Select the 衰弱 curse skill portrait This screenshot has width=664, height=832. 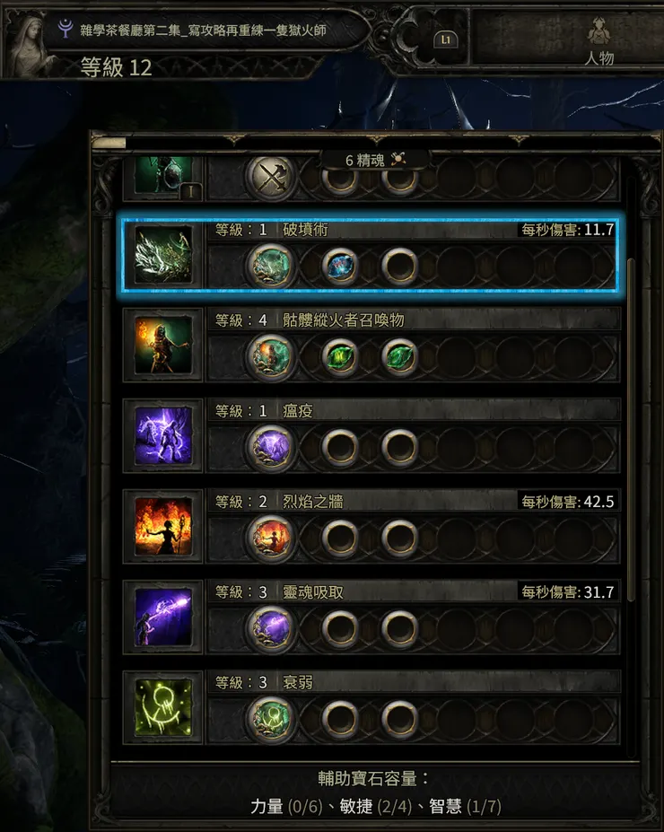pyautogui.click(x=163, y=708)
